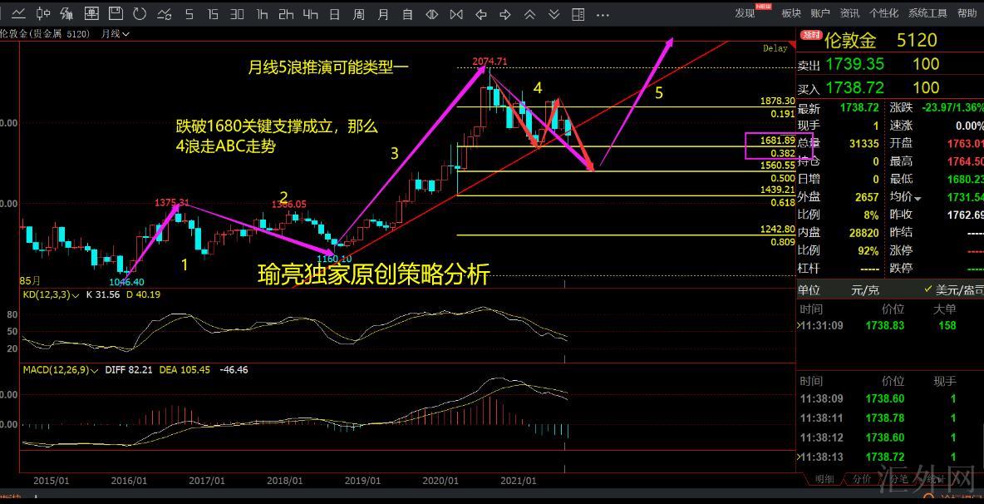
Task: Open the indicator overlay chart icon
Action: click(66, 13)
